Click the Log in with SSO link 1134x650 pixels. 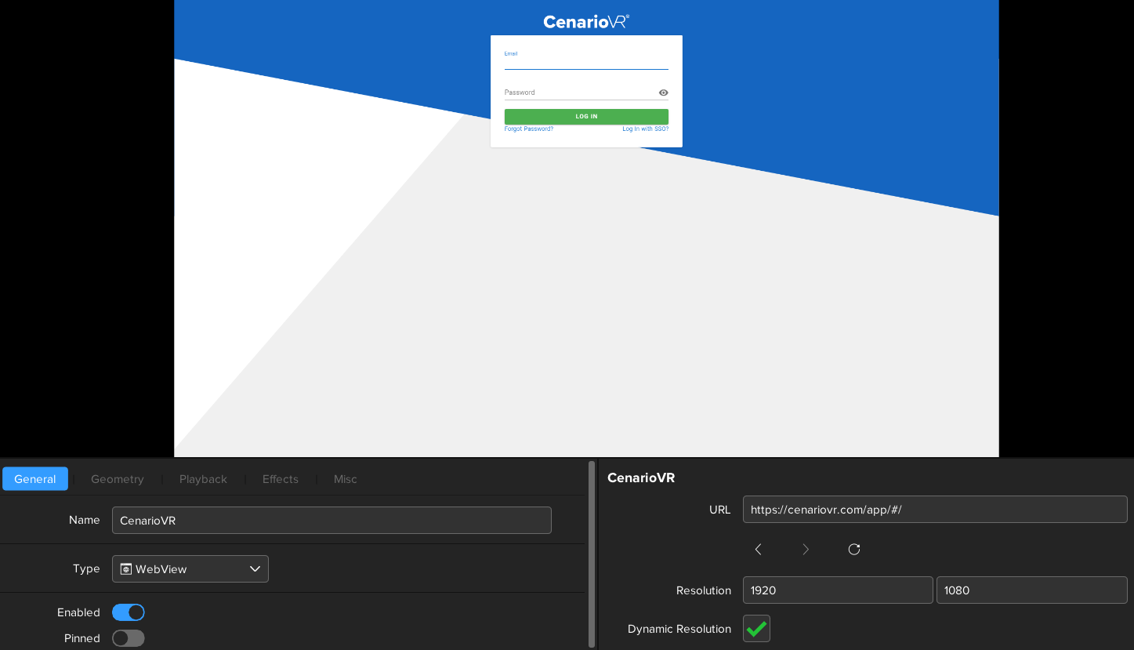click(645, 129)
